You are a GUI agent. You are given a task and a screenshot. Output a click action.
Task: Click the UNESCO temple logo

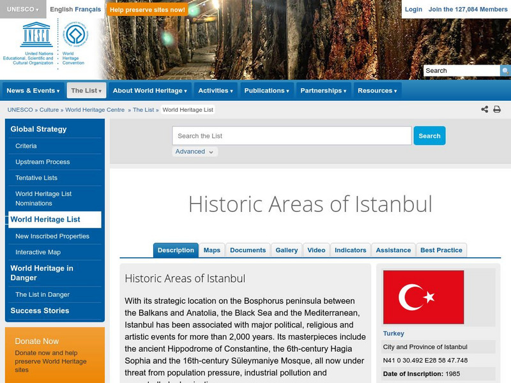pyautogui.click(x=36, y=34)
